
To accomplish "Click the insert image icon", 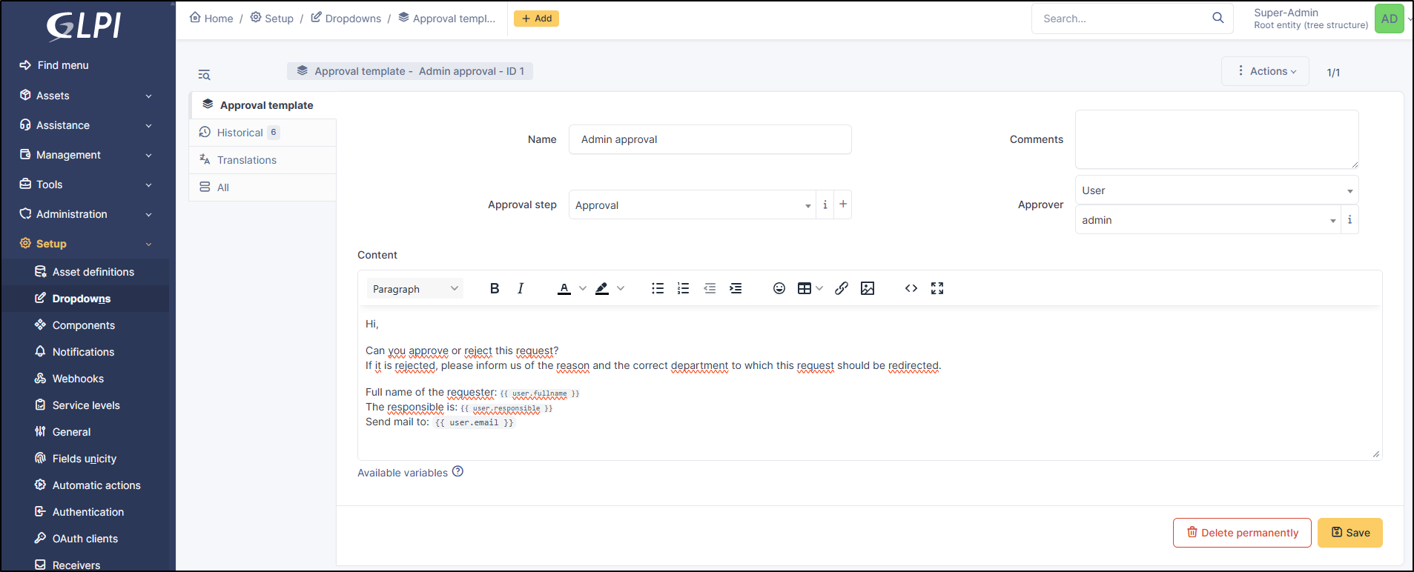I will click(x=868, y=289).
